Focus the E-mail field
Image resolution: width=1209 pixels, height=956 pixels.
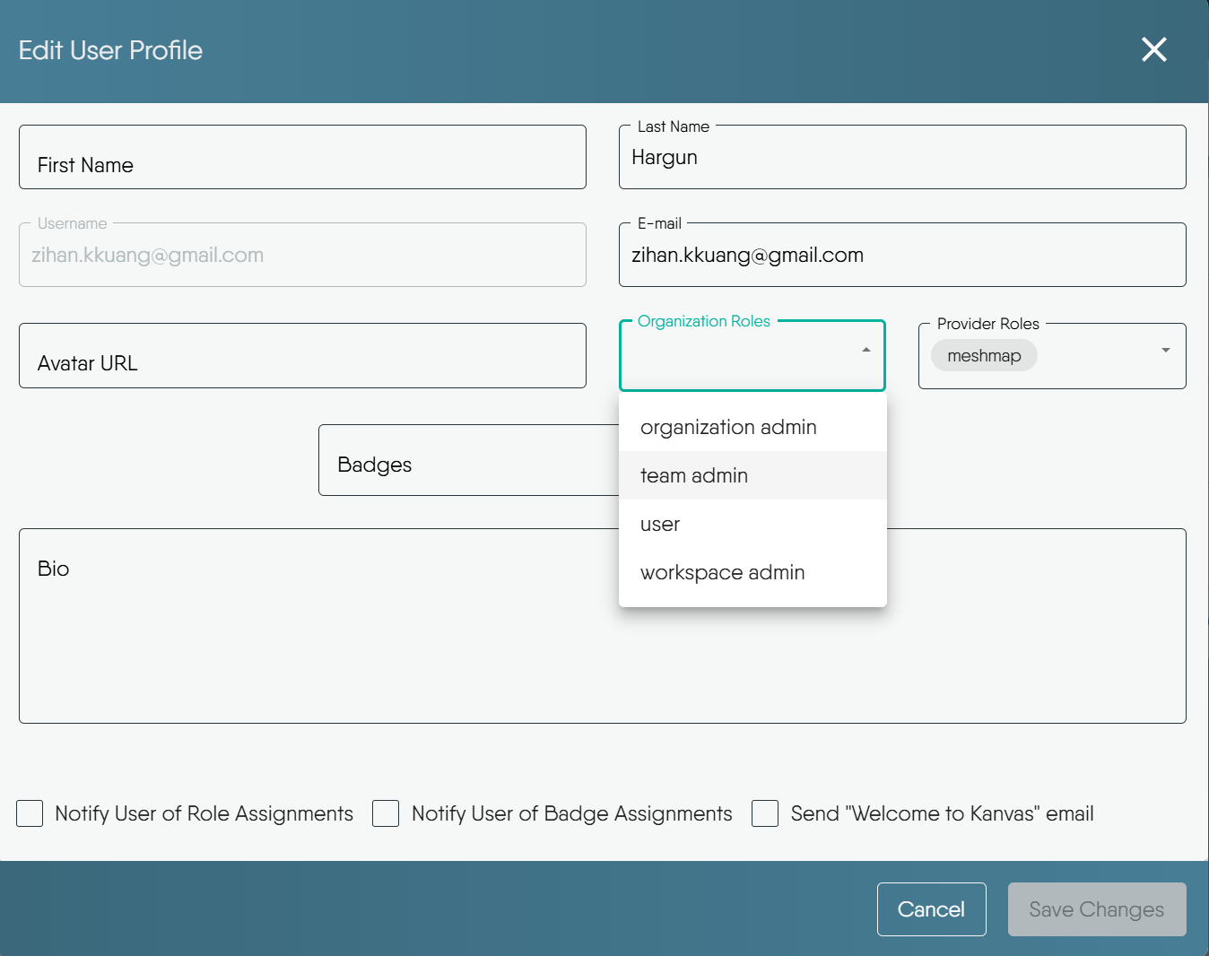(902, 255)
